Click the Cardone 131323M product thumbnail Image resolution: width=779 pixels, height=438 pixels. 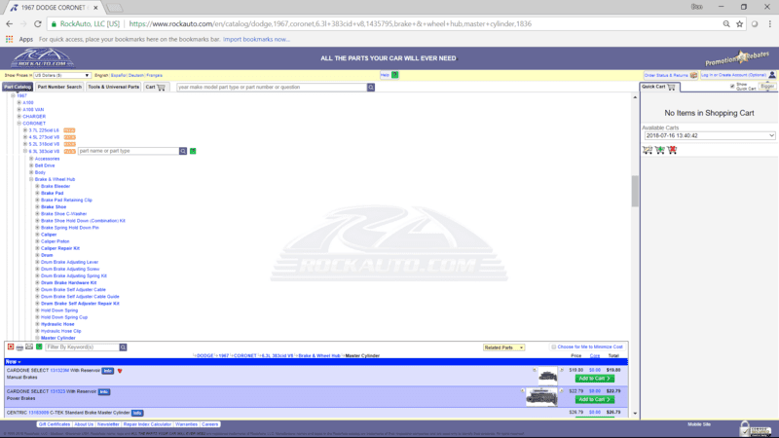pyautogui.click(x=547, y=377)
